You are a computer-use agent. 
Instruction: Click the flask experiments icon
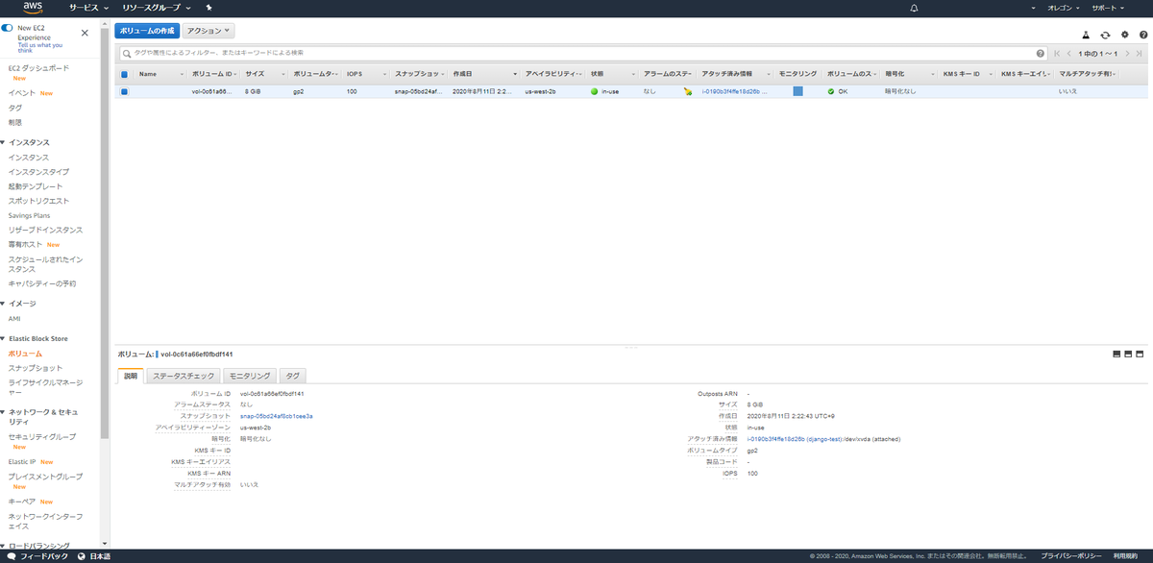(1086, 34)
